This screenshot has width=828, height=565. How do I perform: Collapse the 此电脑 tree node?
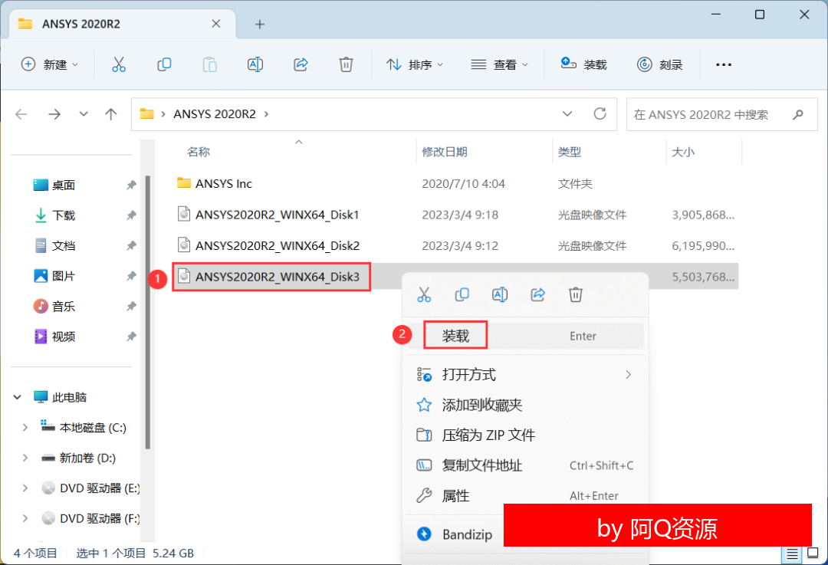(x=17, y=397)
